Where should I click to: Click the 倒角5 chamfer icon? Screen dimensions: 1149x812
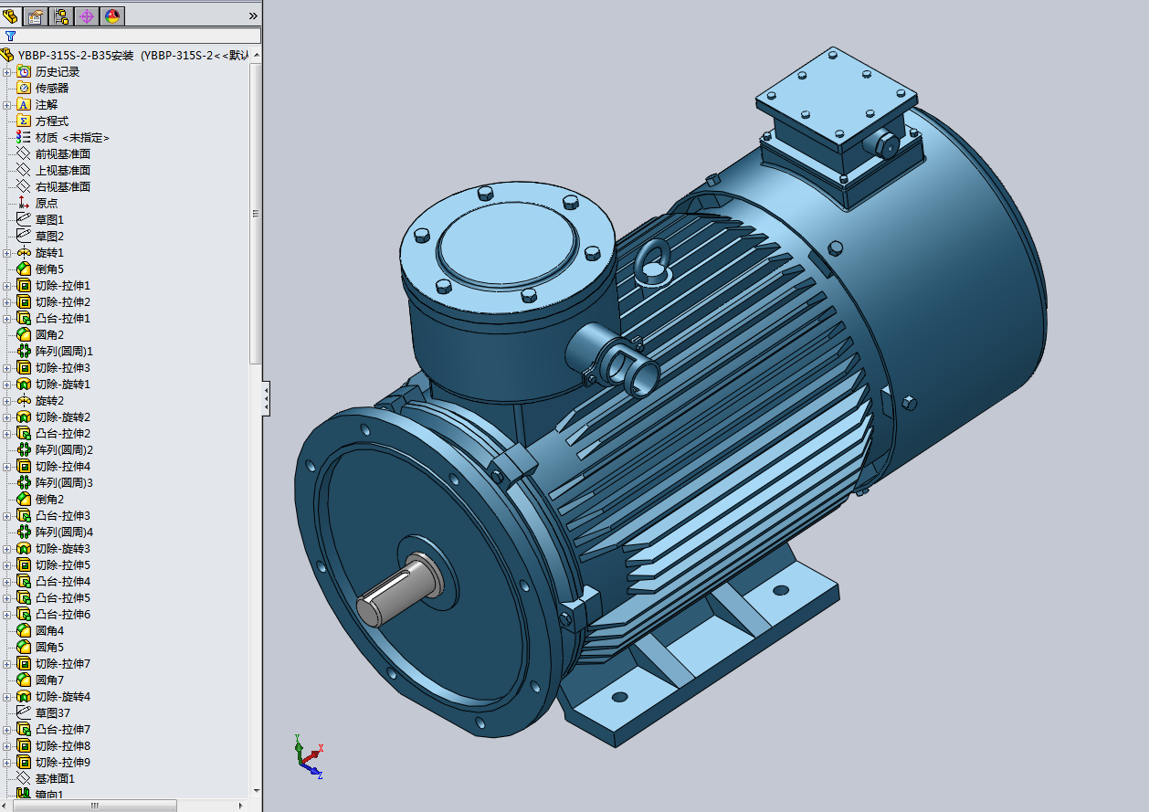24,269
